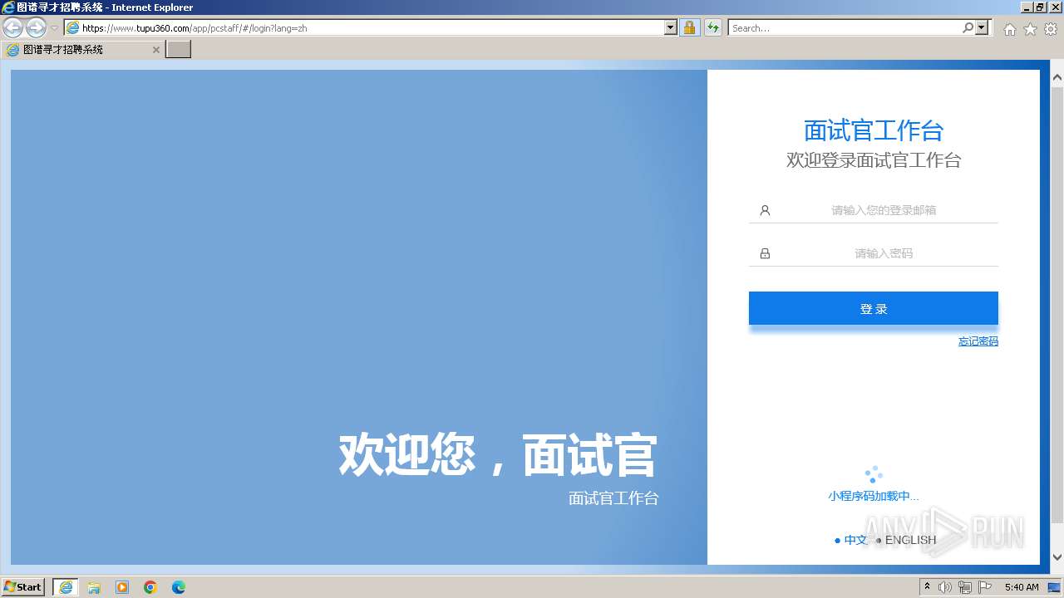Viewport: 1064px width, 598px height.
Task: Open Favorites star icon
Action: 1030,29
